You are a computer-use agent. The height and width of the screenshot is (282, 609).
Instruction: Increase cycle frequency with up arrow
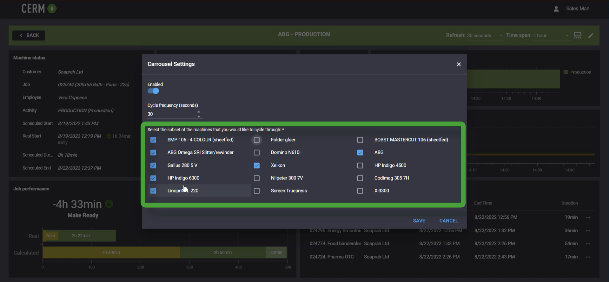(199, 112)
